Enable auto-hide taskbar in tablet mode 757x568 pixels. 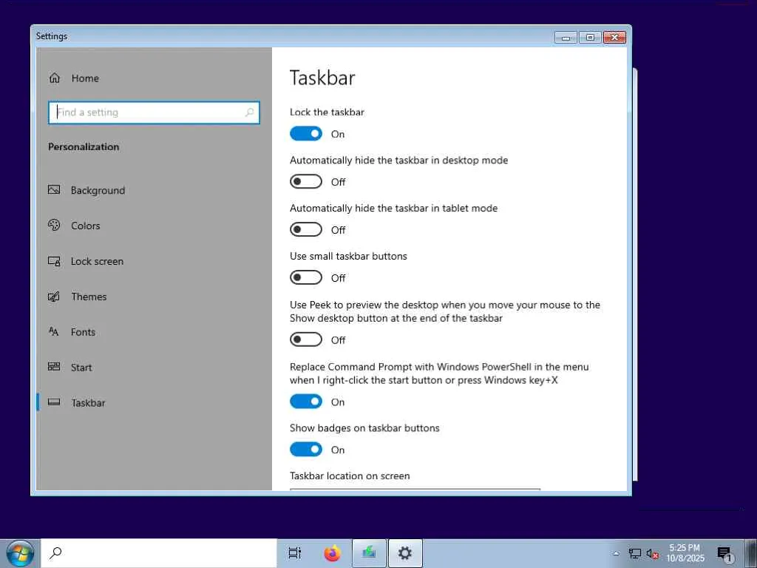(305, 229)
